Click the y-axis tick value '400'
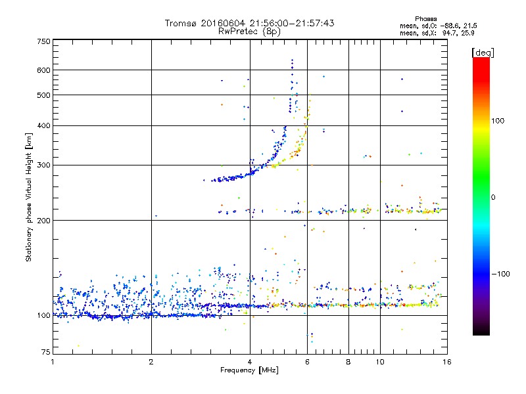This screenshot has height=394, width=526. [x=43, y=126]
